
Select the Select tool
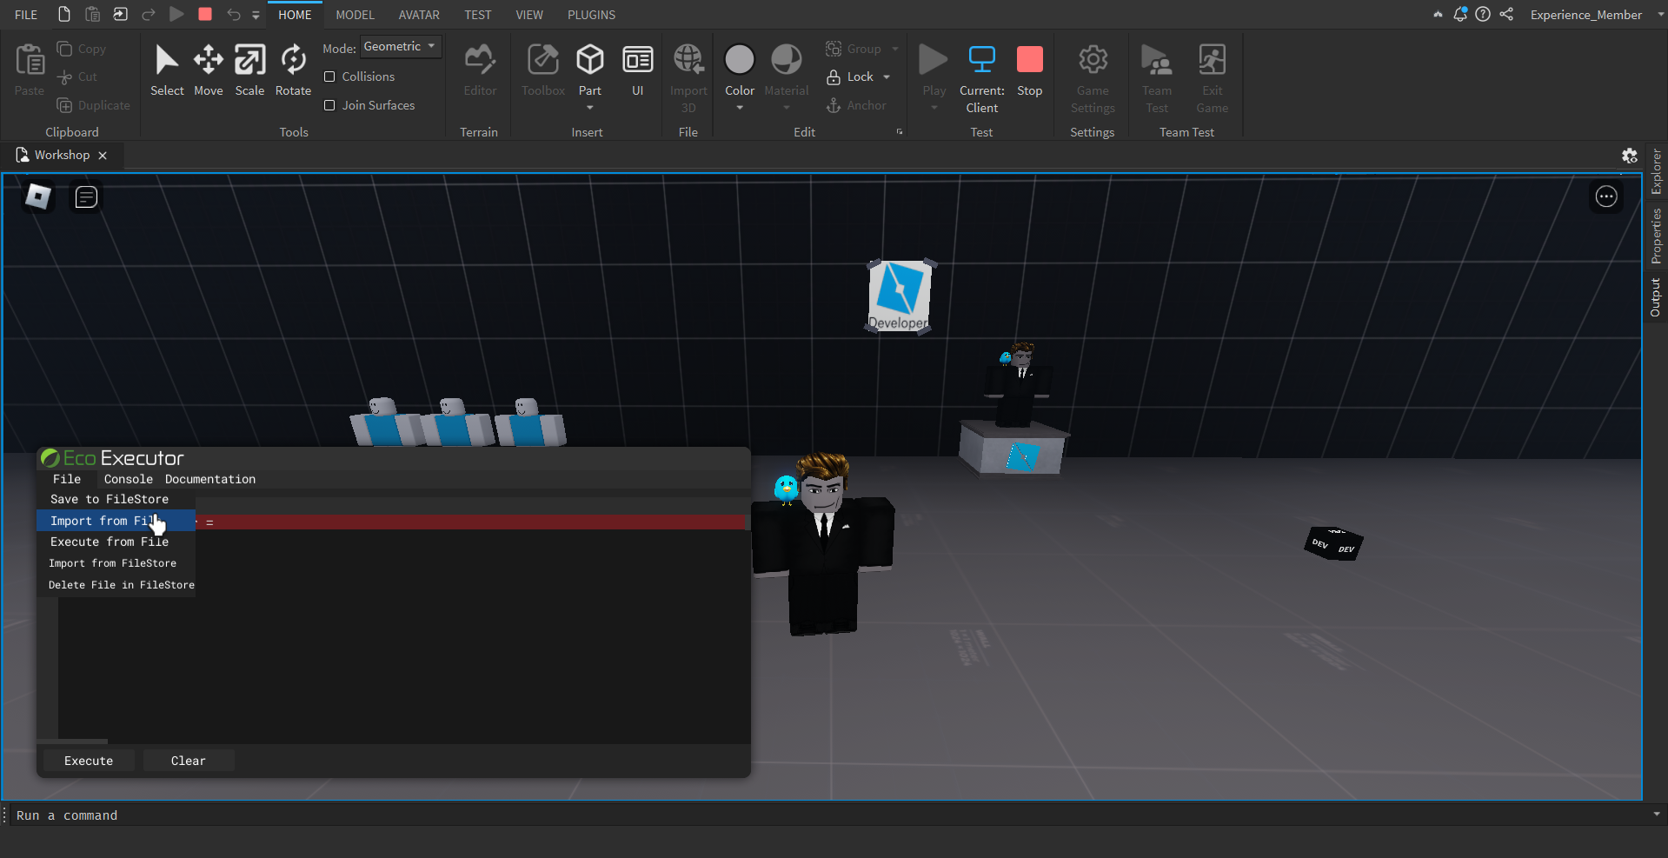pyautogui.click(x=167, y=70)
